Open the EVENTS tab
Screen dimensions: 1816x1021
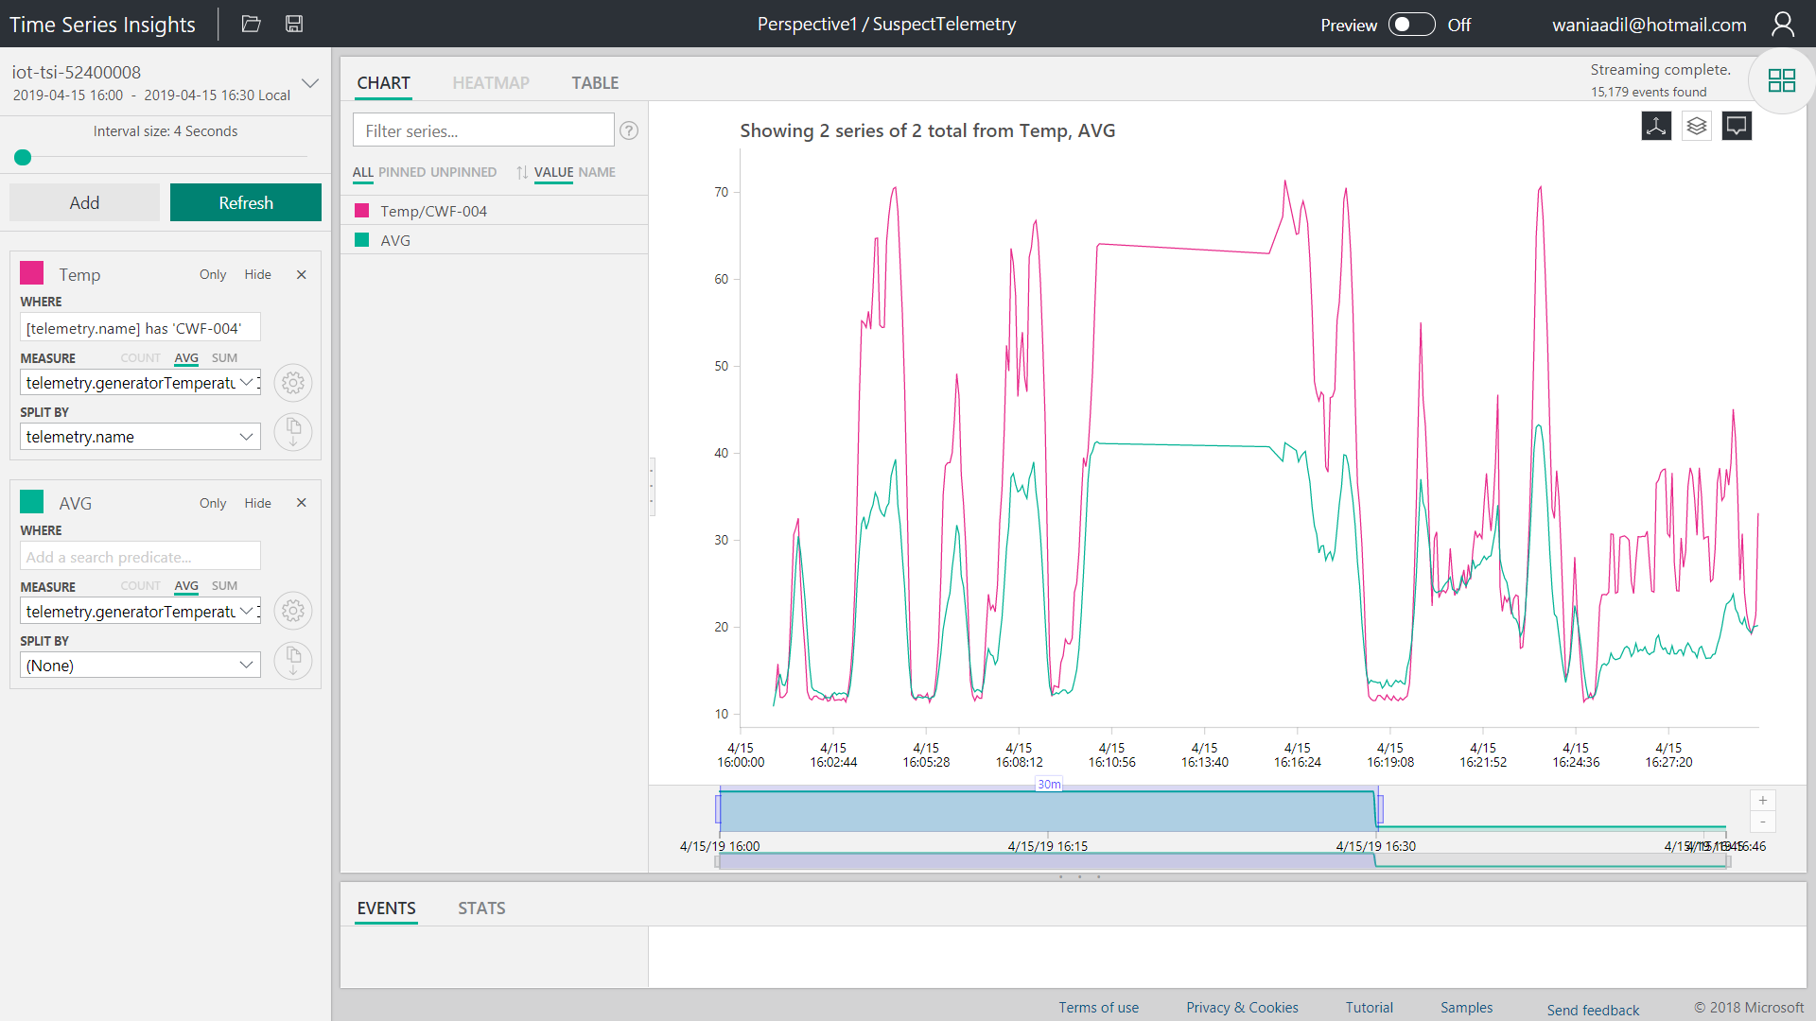(386, 909)
